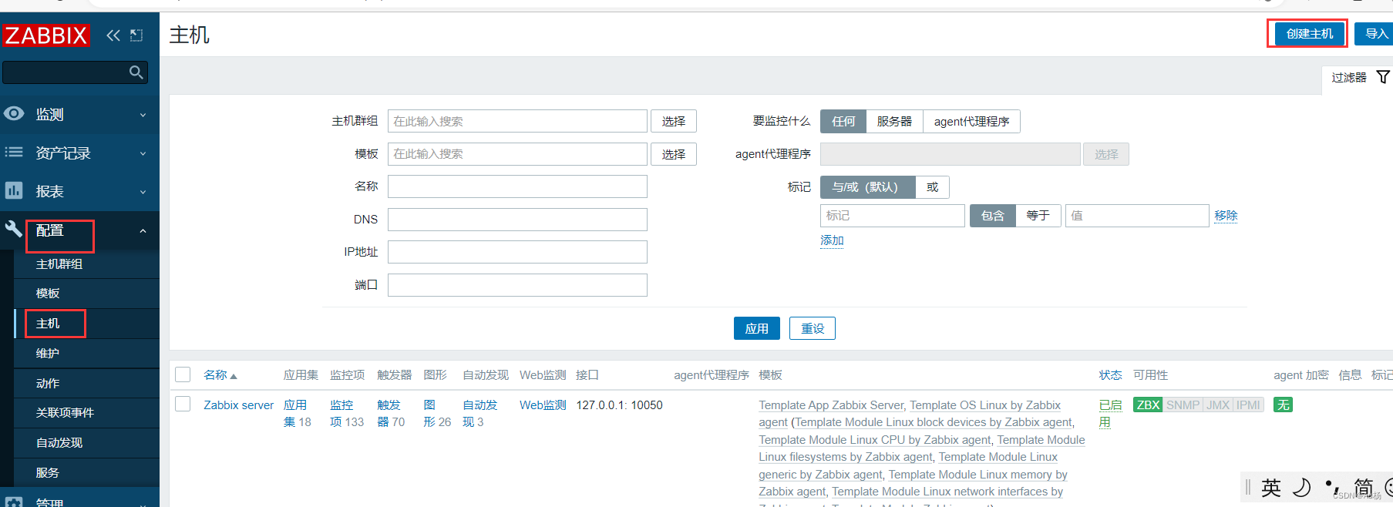Expand the 监测 menu chevron

143,115
